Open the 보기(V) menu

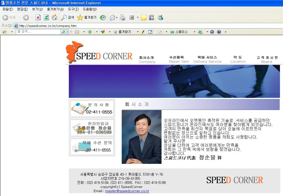[x=37, y=9]
